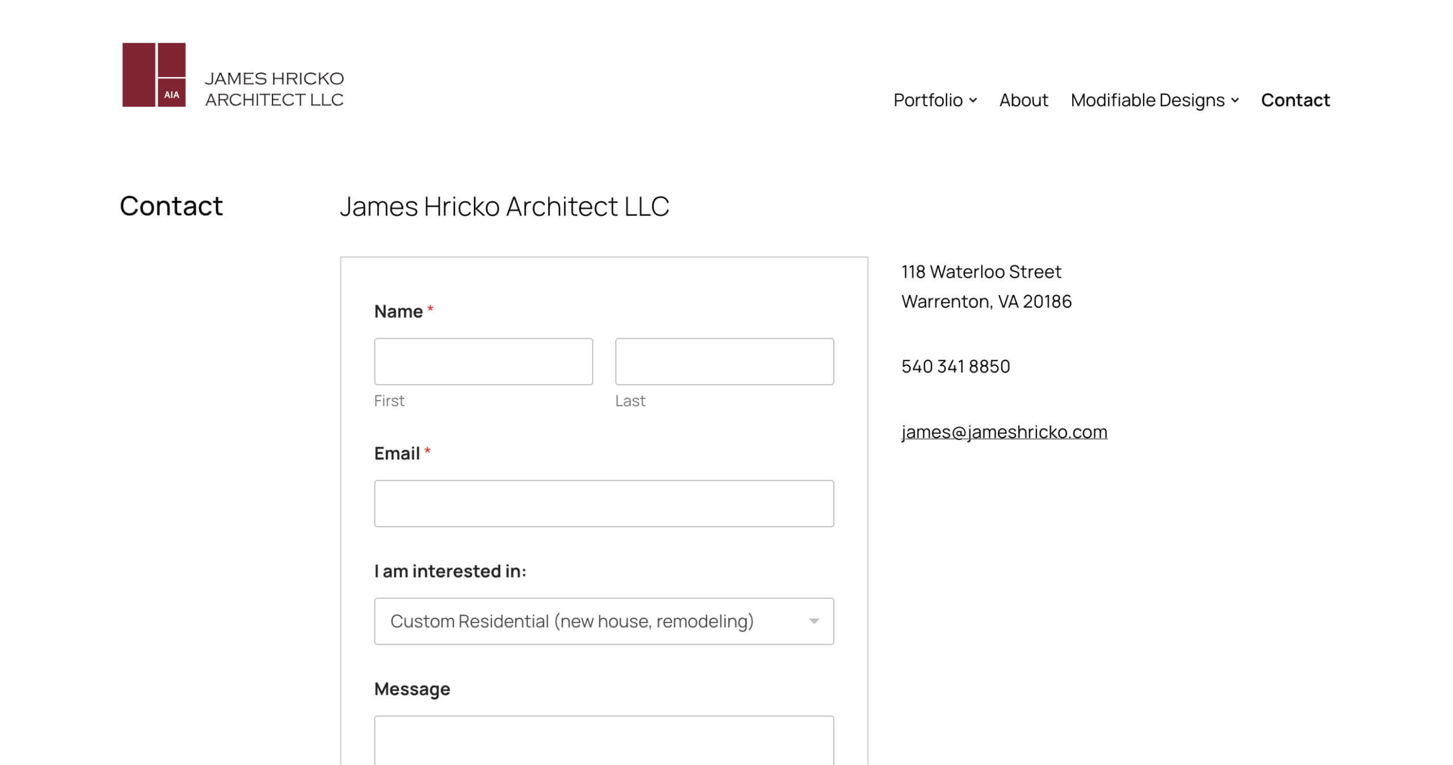Open the Portfolio menu
The height and width of the screenshot is (765, 1453).
[928, 100]
